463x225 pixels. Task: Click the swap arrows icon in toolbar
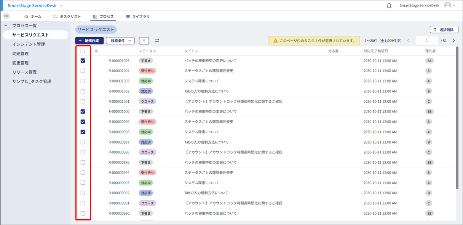(x=157, y=41)
